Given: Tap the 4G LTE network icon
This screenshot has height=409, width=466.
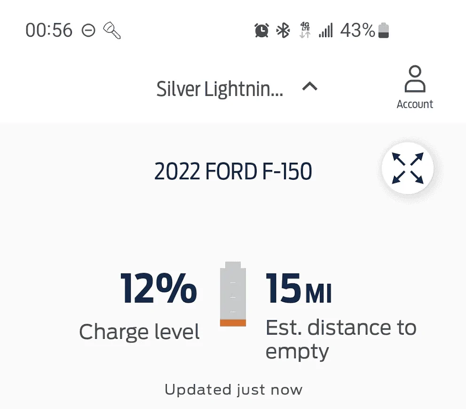Looking at the screenshot, I should point(305,30).
